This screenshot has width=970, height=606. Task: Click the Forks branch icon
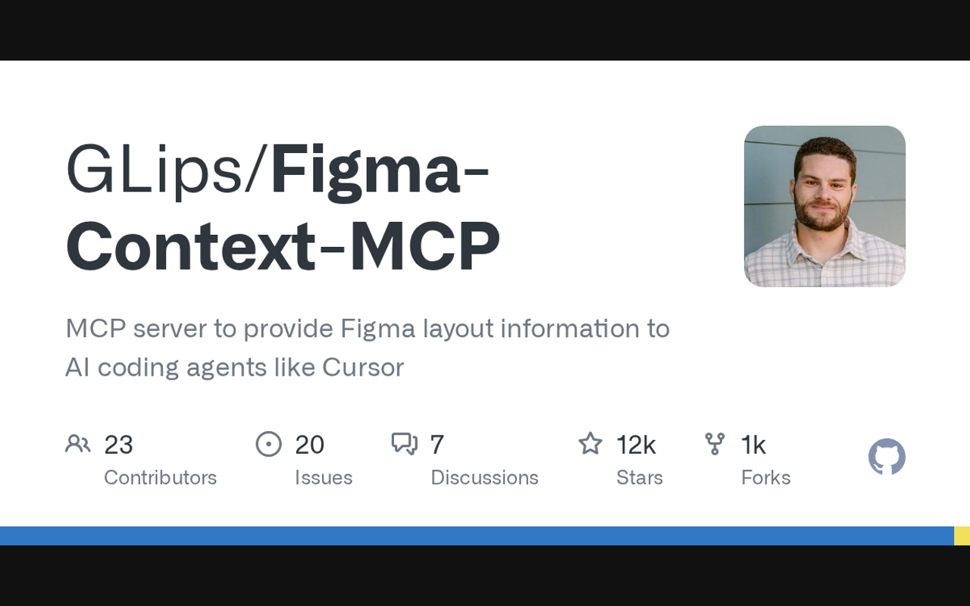715,444
